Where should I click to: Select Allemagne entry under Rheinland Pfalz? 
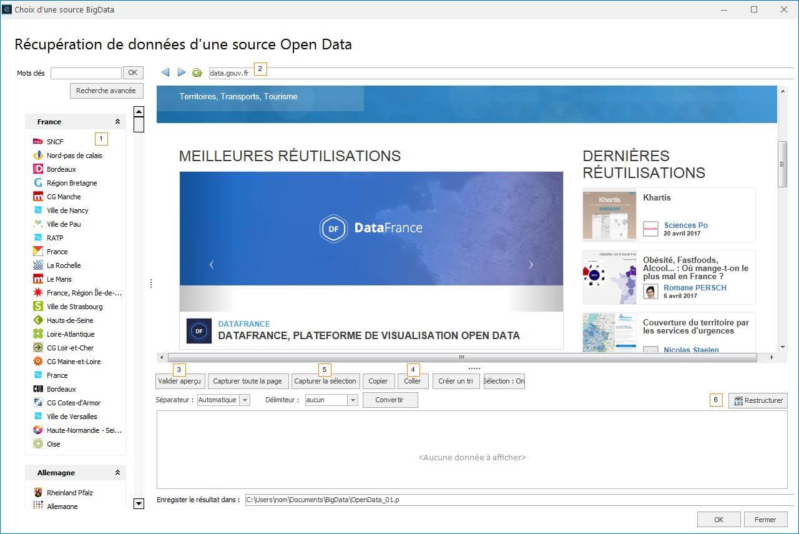(x=62, y=507)
